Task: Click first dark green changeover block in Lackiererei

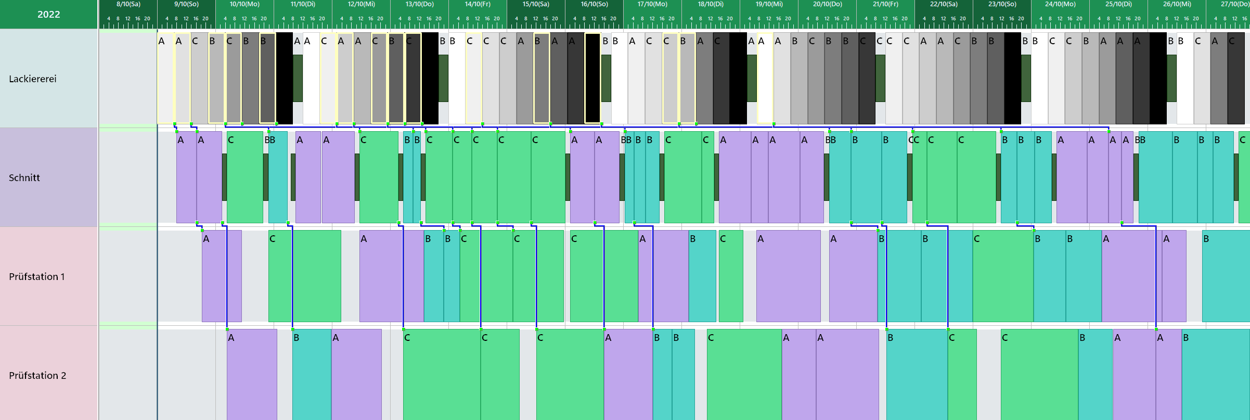Action: click(298, 78)
